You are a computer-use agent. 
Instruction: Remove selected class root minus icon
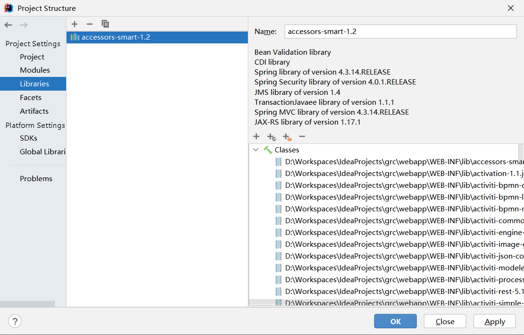(302, 136)
